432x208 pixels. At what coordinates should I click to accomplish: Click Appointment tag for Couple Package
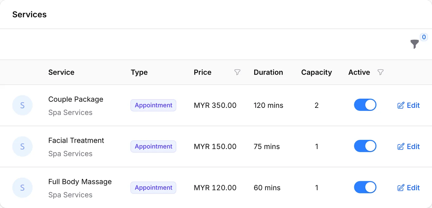click(x=153, y=105)
